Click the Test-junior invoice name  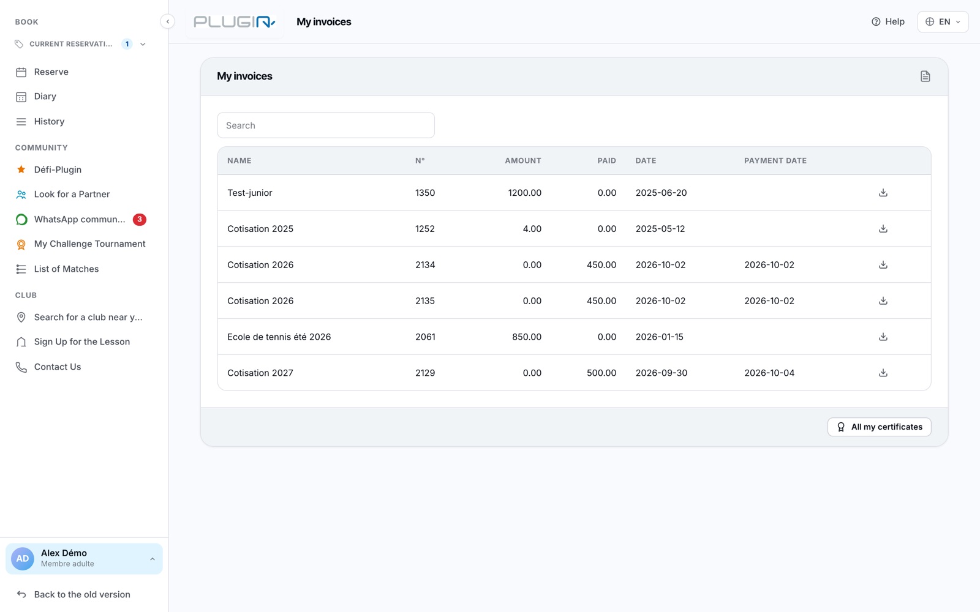point(250,193)
